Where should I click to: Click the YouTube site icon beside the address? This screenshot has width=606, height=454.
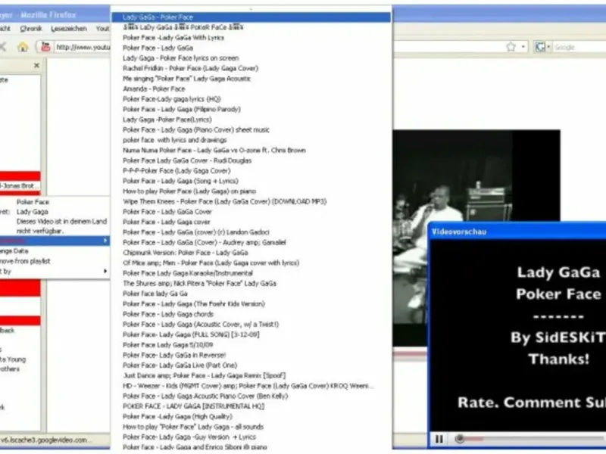(45, 47)
